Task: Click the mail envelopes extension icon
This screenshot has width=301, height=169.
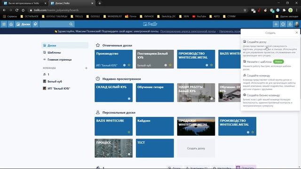Action: click(x=253, y=10)
